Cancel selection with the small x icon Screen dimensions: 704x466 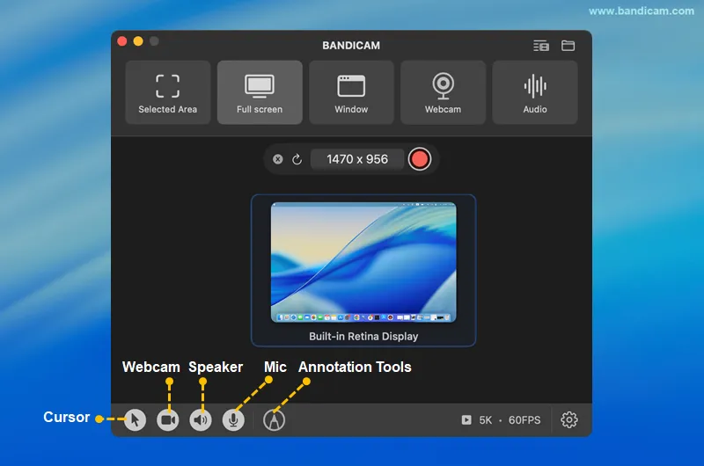[278, 159]
